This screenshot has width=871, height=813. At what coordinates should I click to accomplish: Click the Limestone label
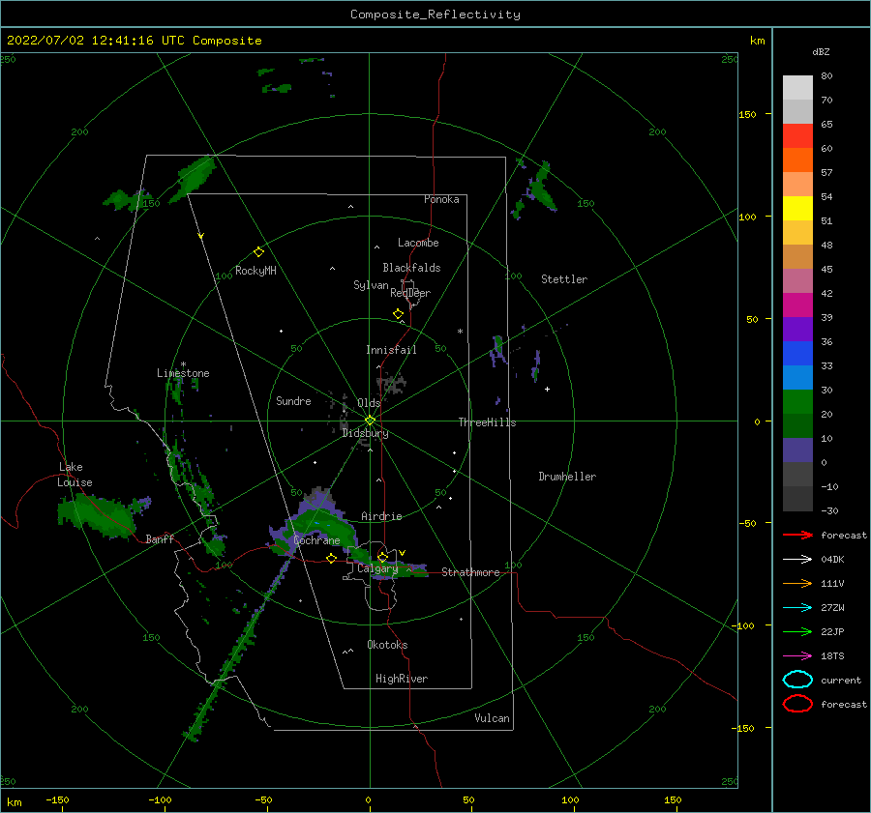click(183, 373)
